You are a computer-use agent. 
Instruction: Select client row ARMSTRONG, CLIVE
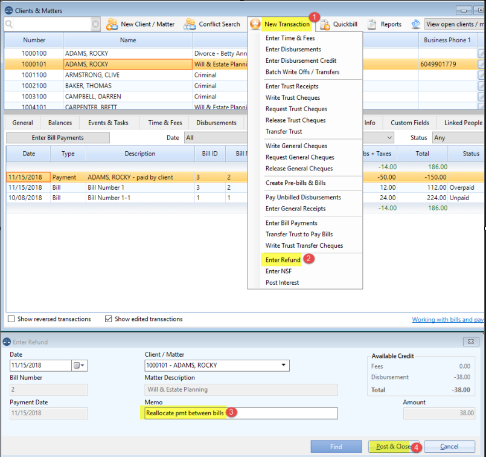[x=126, y=75]
